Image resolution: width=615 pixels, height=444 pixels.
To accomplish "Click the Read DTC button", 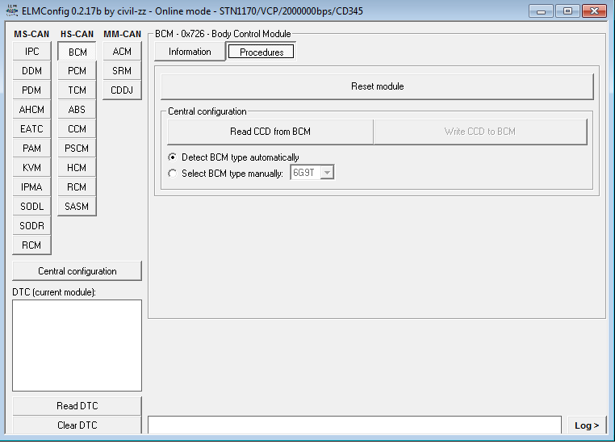I will tap(77, 405).
